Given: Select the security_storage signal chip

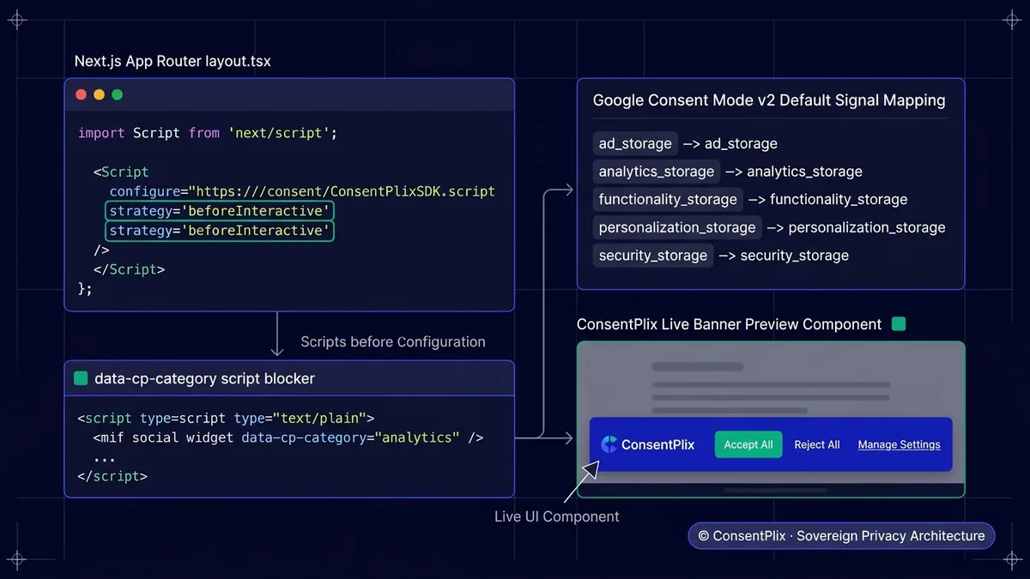Looking at the screenshot, I should pos(653,256).
